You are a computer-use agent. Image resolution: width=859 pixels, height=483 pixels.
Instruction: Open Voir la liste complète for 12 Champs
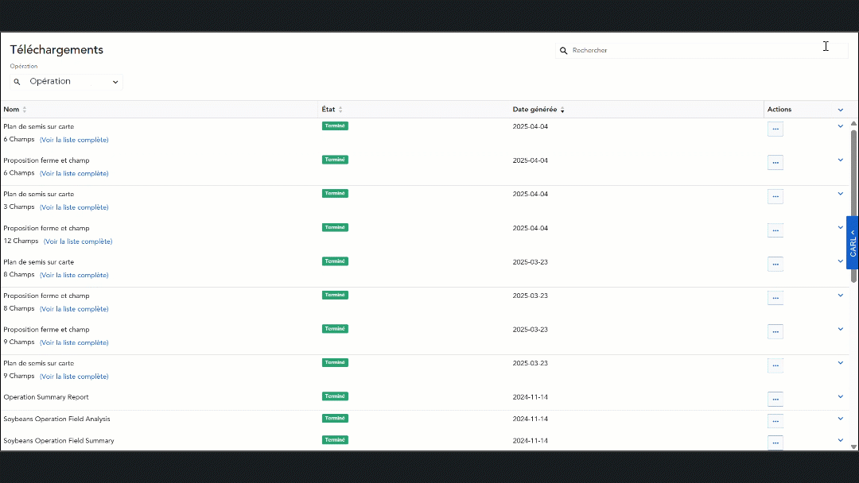point(78,241)
